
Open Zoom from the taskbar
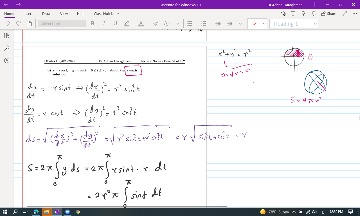67,212
